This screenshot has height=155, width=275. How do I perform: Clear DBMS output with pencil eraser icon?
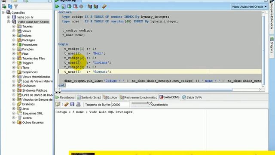click(66, 104)
